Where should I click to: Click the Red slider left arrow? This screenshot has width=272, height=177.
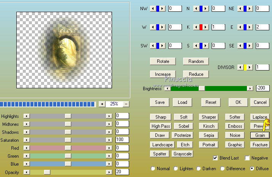click(x=27, y=148)
